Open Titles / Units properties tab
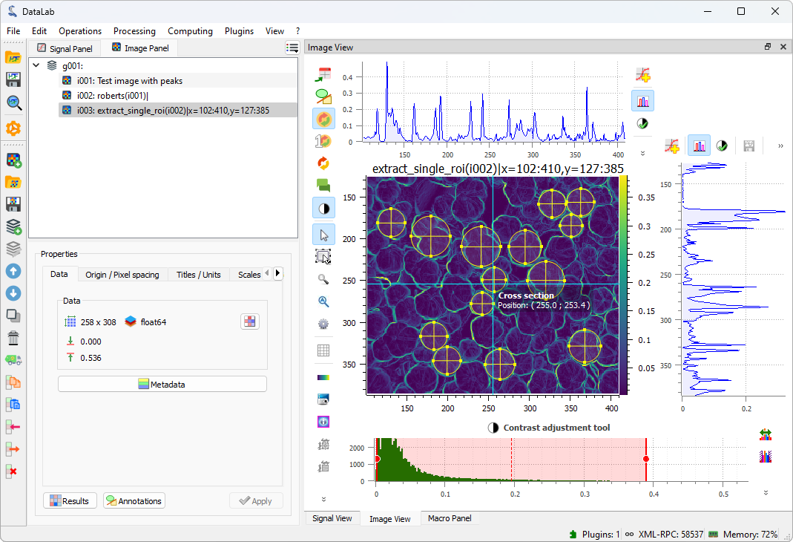Viewport: 793px width, 542px height. pyautogui.click(x=199, y=274)
